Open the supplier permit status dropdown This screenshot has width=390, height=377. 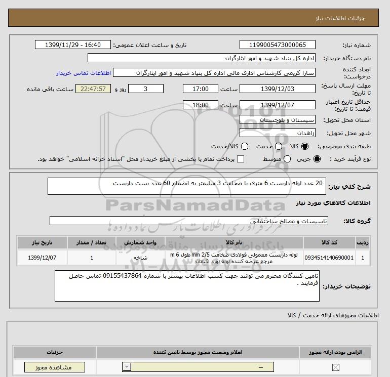pyautogui.click(x=198, y=367)
